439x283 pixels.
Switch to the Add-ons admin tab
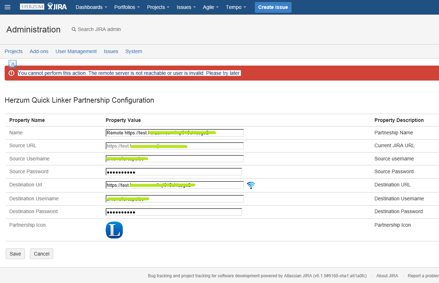(x=39, y=51)
